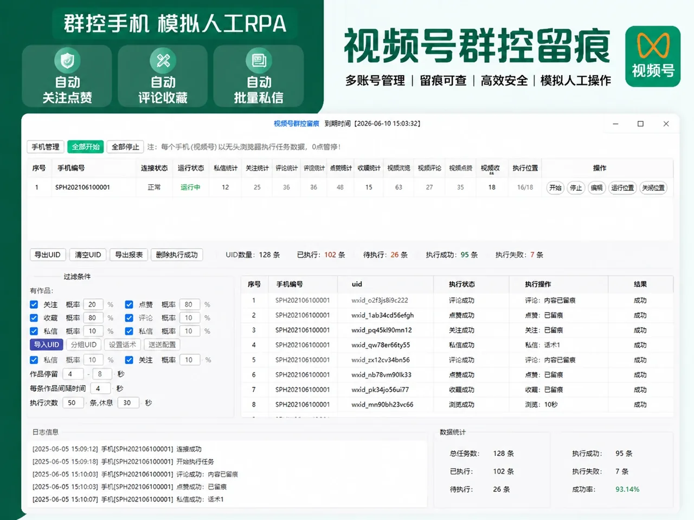Toggle the 评论 checkbox

click(129, 318)
